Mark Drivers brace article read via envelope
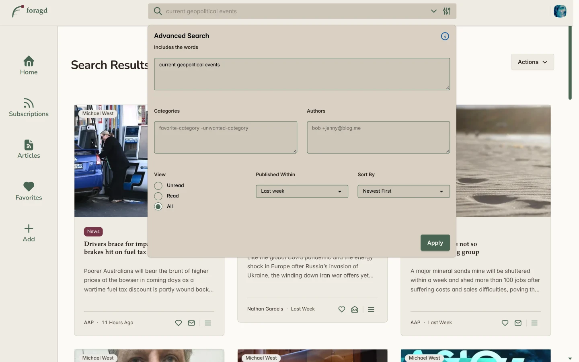 pyautogui.click(x=191, y=323)
